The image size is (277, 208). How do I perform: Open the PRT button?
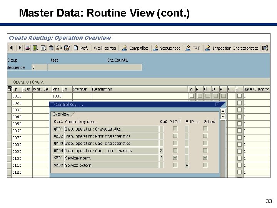tap(193, 48)
